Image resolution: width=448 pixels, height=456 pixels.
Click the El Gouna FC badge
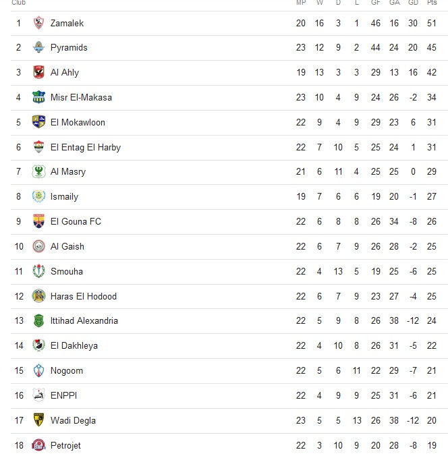(x=38, y=221)
